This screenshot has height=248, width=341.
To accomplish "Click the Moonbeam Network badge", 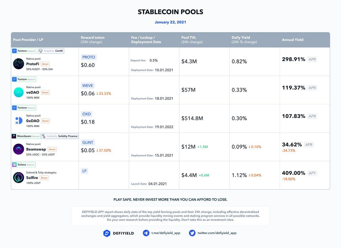I will (x=26, y=136).
